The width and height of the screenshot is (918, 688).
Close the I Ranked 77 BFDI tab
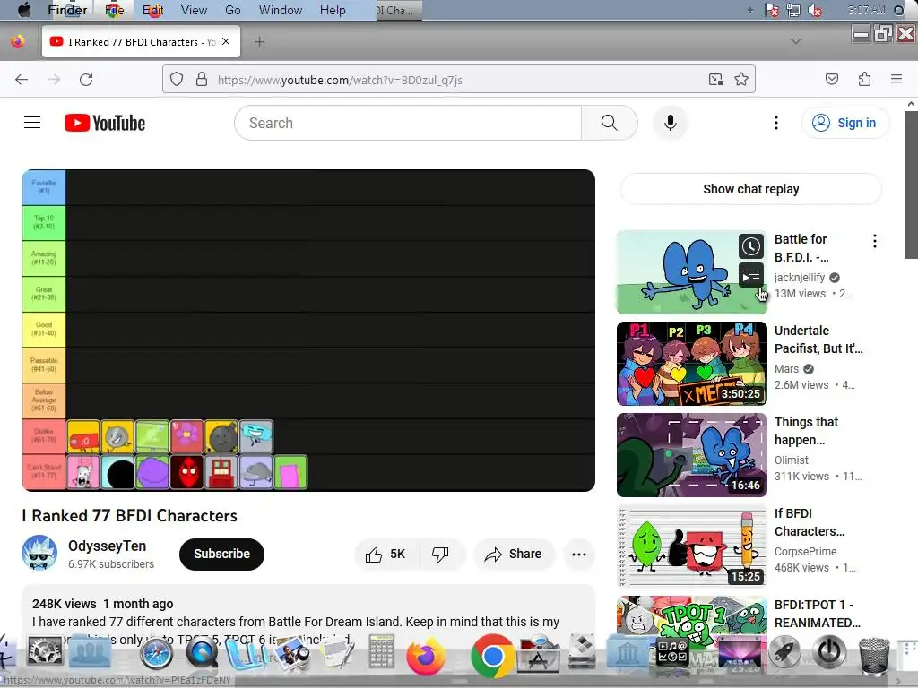click(226, 41)
